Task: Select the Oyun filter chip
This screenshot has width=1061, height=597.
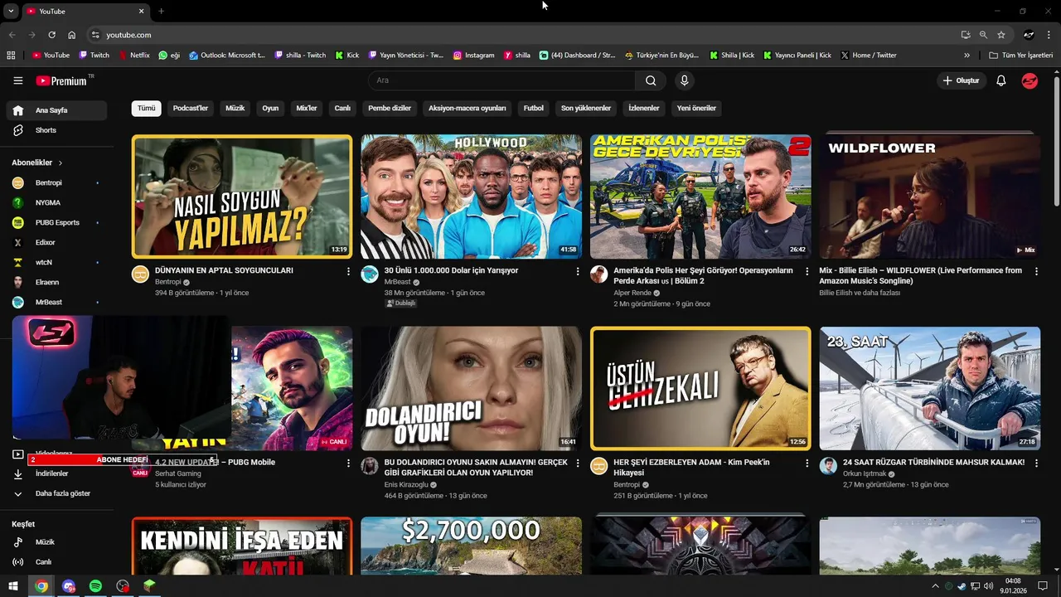Action: [x=270, y=109]
